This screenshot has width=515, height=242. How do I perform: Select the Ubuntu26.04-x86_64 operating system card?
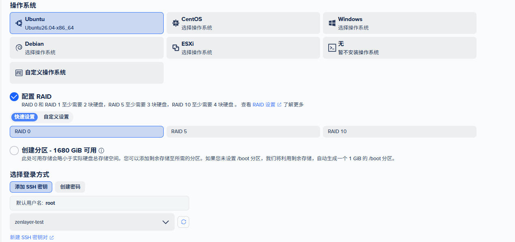point(87,23)
